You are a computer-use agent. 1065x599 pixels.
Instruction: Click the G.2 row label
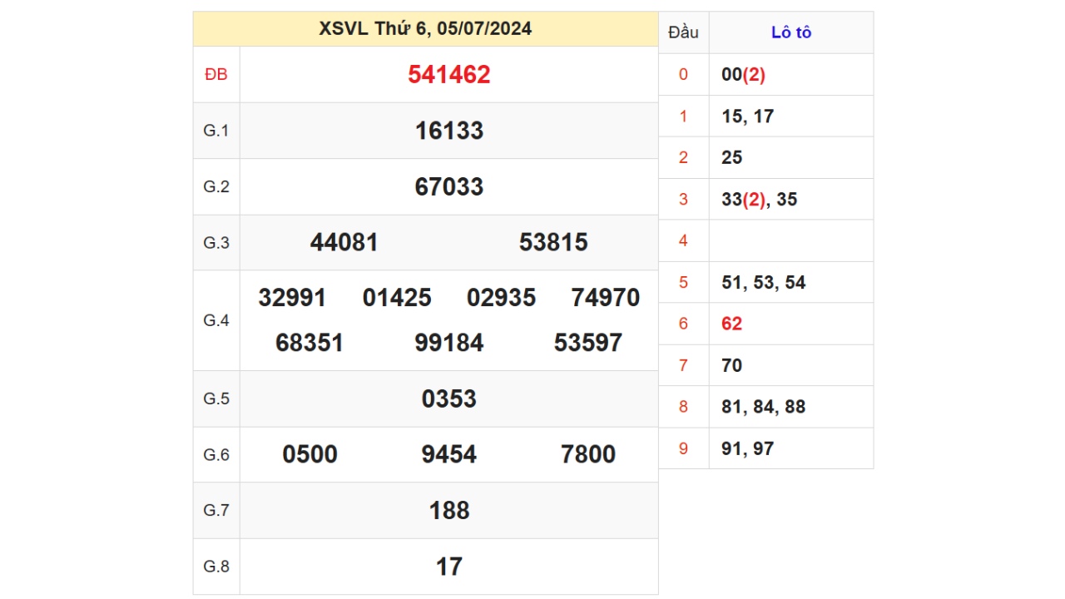(x=216, y=186)
